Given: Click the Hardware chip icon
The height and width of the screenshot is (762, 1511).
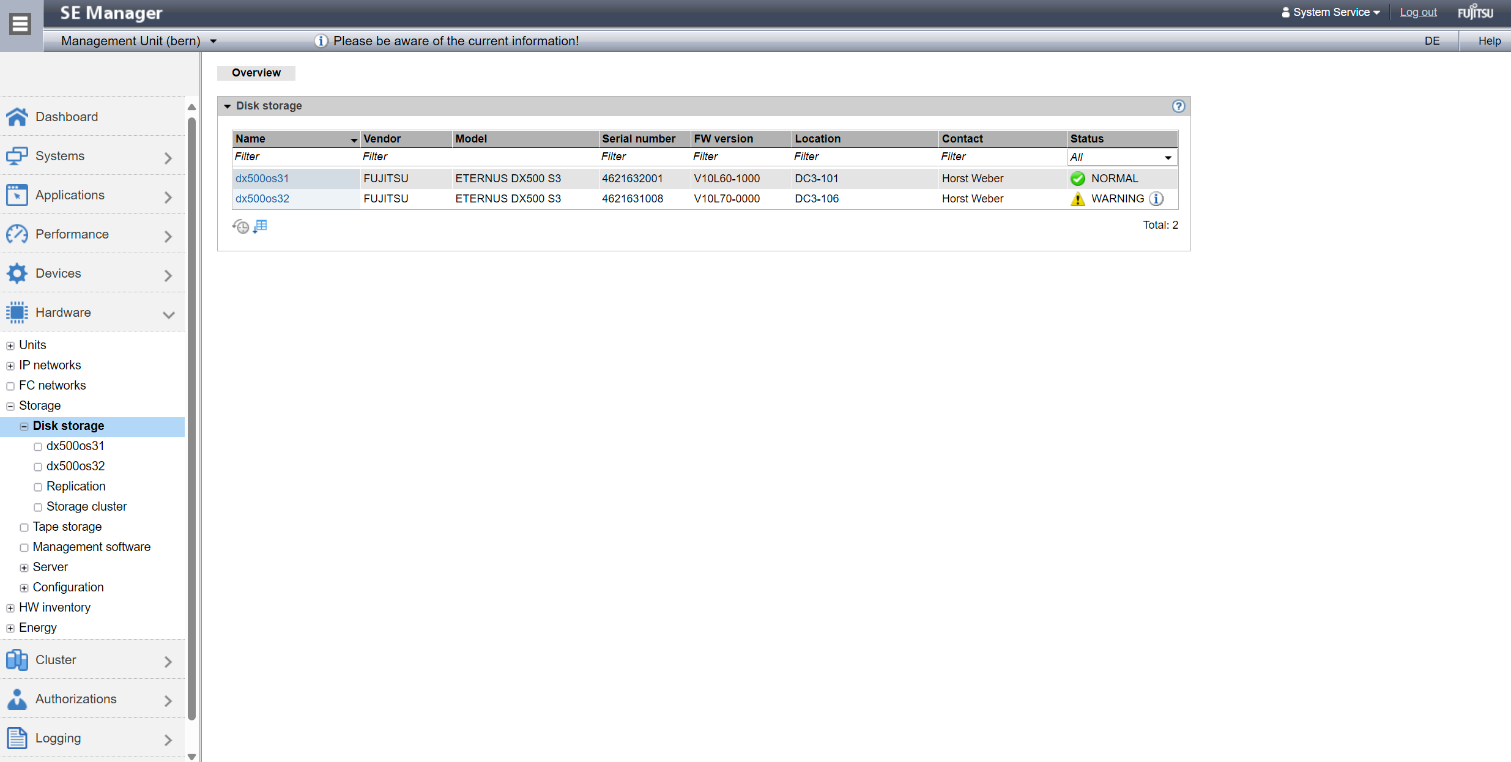Looking at the screenshot, I should (17, 313).
